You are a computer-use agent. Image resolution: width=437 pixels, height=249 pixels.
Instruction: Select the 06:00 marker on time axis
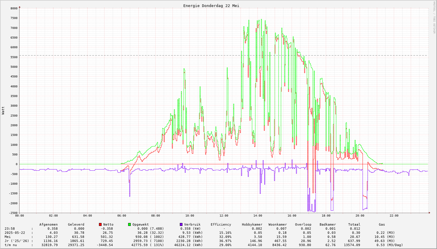(x=121, y=216)
